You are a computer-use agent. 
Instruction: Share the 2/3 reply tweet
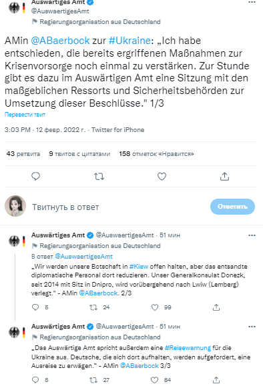click(216, 307)
